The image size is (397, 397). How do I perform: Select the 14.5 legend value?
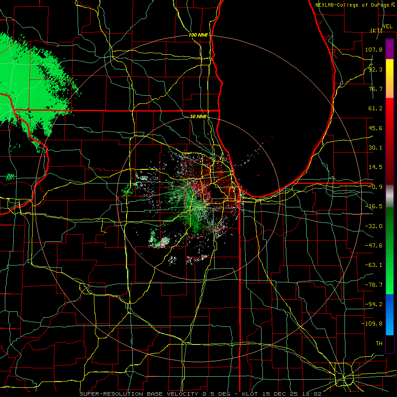tap(375, 167)
